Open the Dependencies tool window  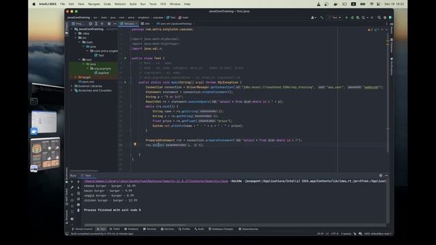coord(248,229)
